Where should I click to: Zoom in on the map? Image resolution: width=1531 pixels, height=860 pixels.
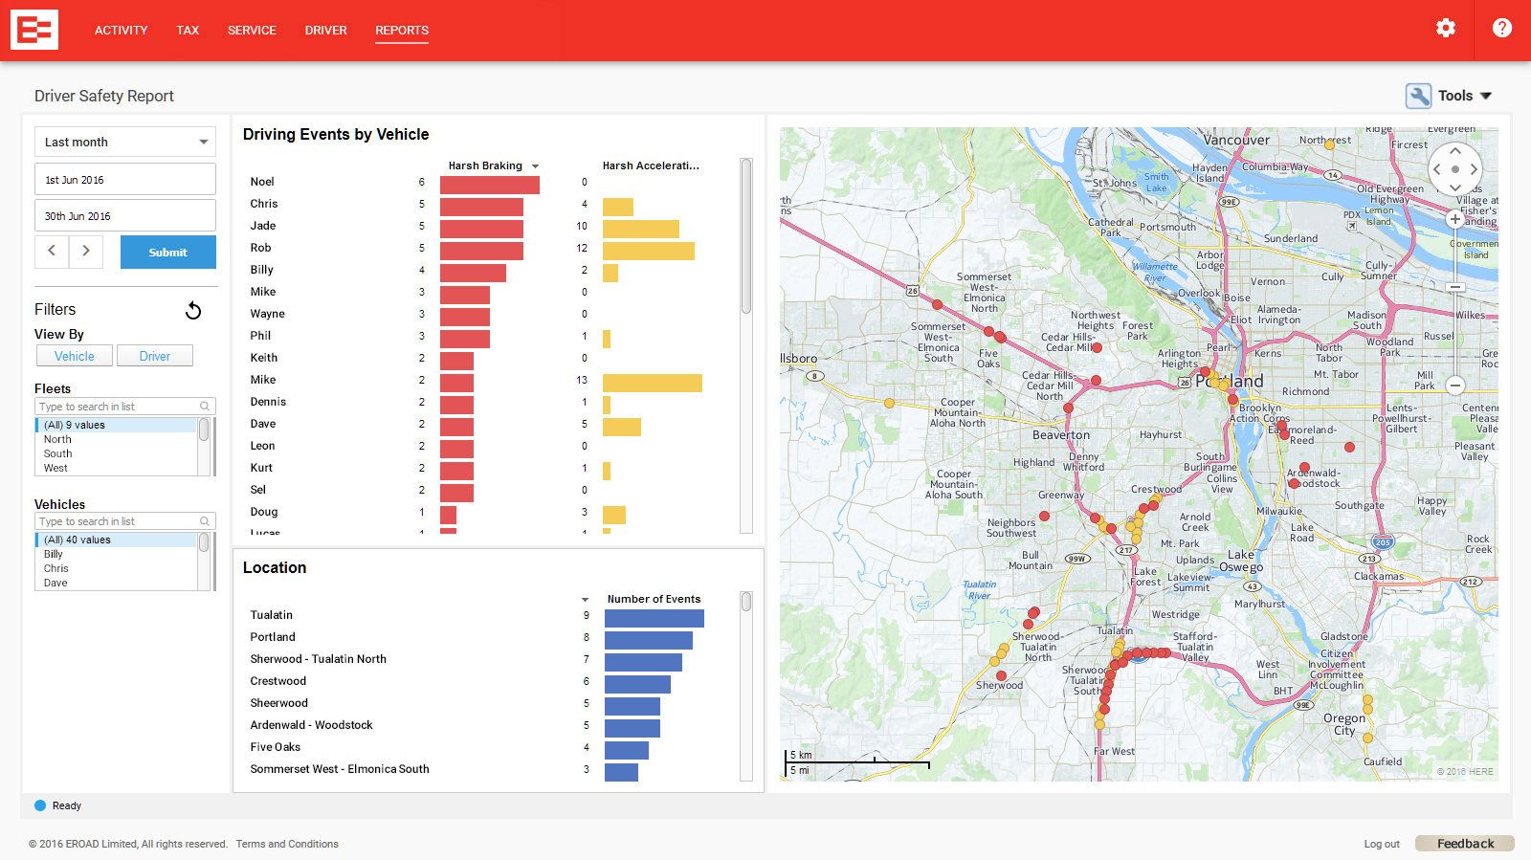click(1454, 219)
